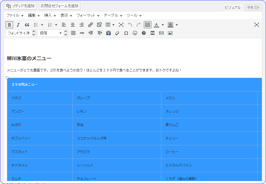
Task: Toggle Bold formatting
Action: pyautogui.click(x=9, y=25)
